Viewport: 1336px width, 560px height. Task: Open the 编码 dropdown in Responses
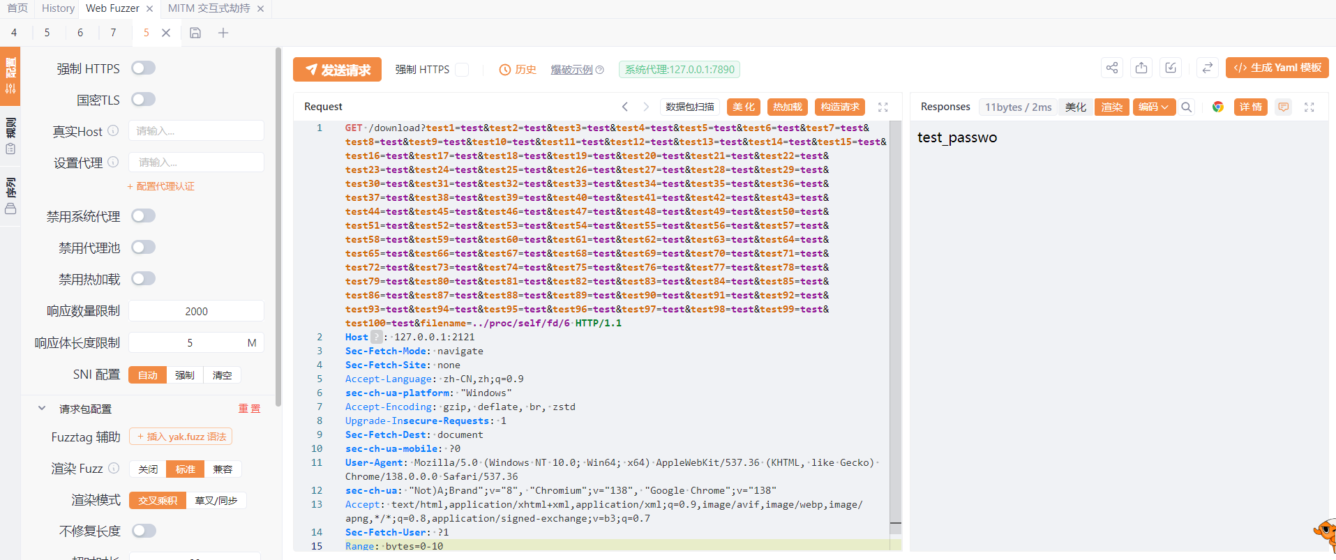point(1153,107)
